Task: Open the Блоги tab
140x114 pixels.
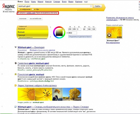Action: click(x=64, y=2)
